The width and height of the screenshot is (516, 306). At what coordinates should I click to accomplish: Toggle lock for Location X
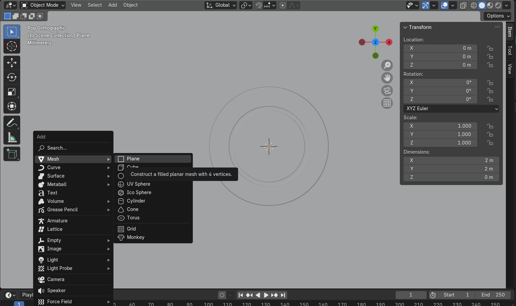pos(490,48)
